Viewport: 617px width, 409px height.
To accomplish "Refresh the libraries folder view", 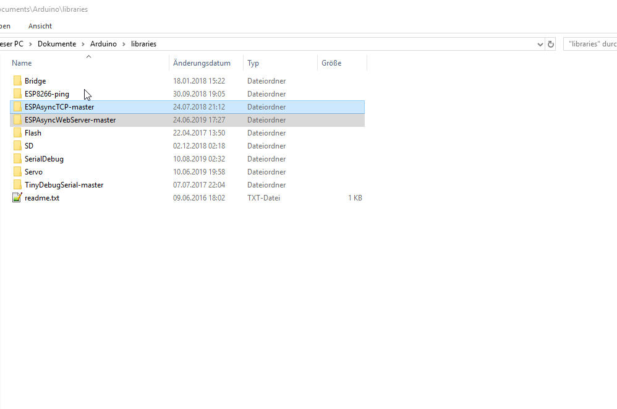I will coord(550,44).
